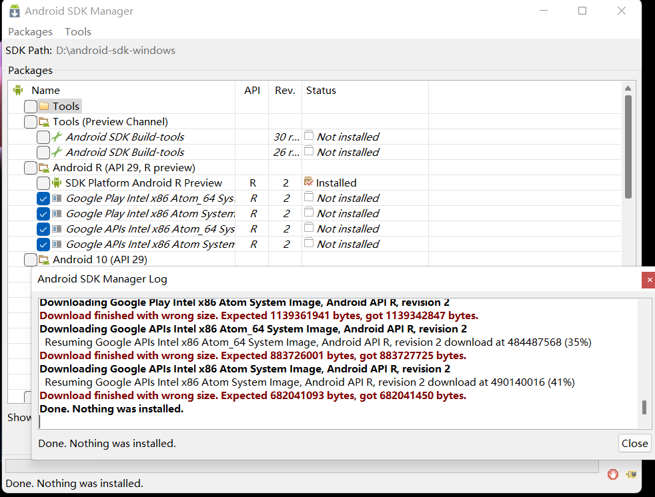Tick the Tools folder checkbox
This screenshot has width=655, height=497.
[31, 107]
